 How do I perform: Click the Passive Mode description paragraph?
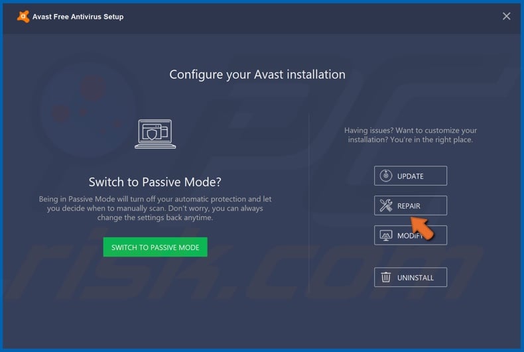tap(155, 208)
